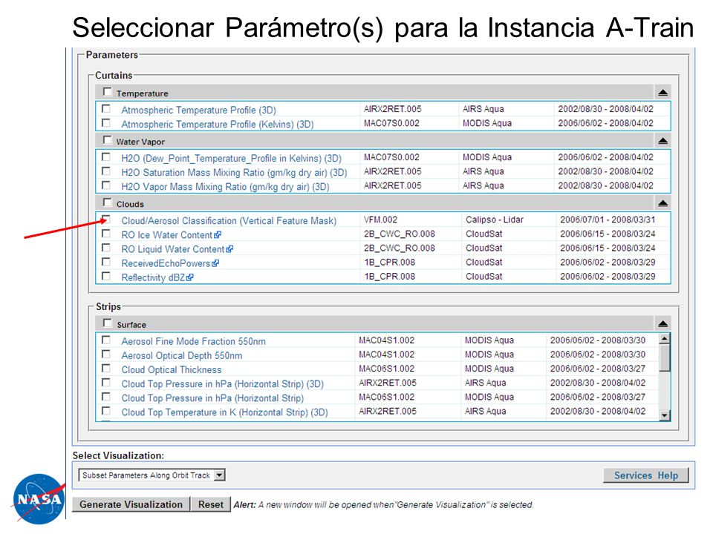
Task: Check RO Ice Water Content checkbox
Action: pos(106,234)
